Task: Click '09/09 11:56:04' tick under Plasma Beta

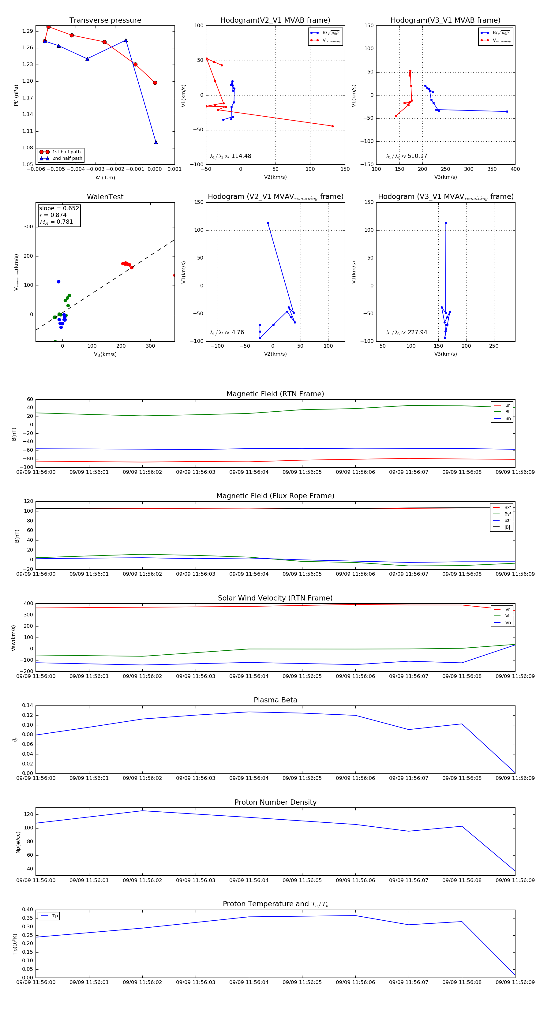Action: coord(249,778)
